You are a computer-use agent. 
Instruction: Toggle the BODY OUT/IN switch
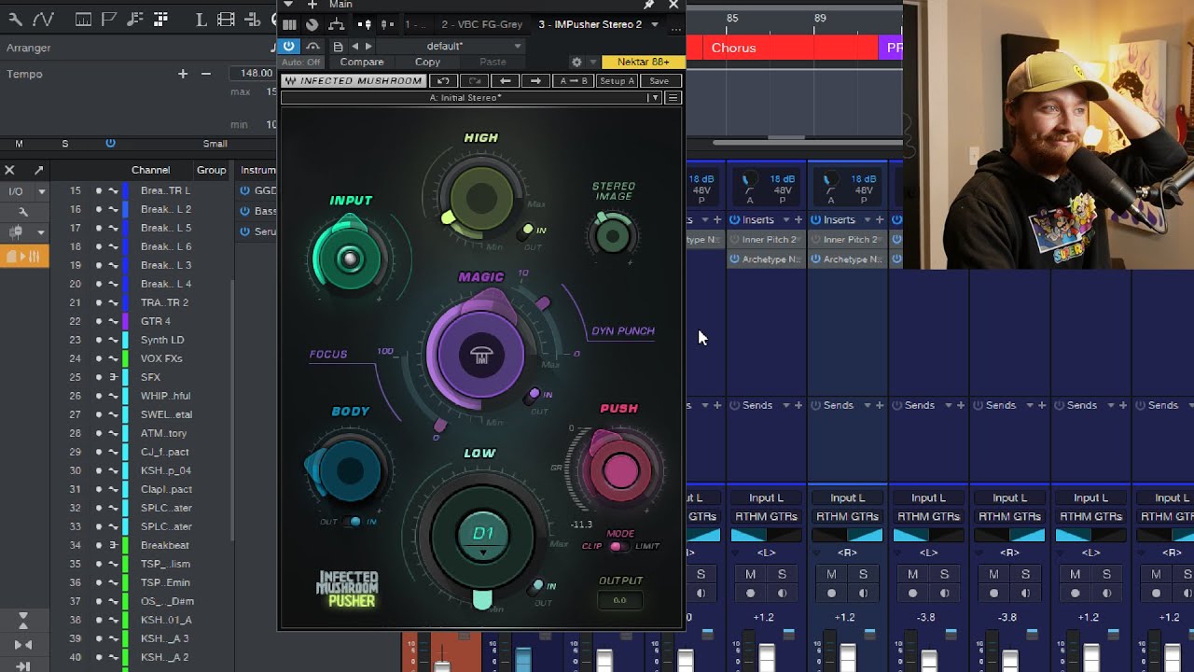[x=354, y=522]
